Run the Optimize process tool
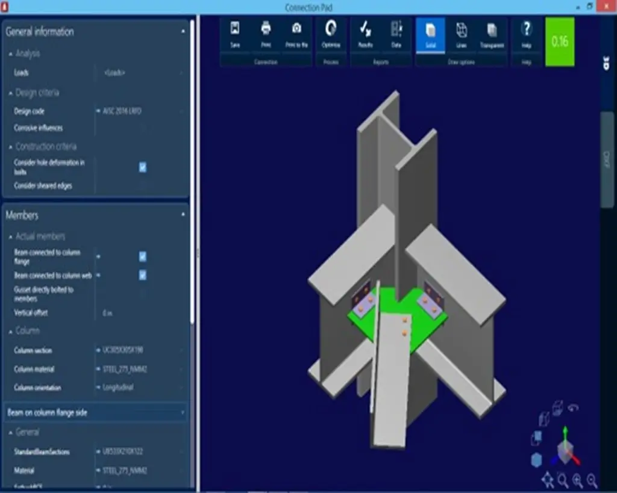The width and height of the screenshot is (617, 493). (x=331, y=33)
